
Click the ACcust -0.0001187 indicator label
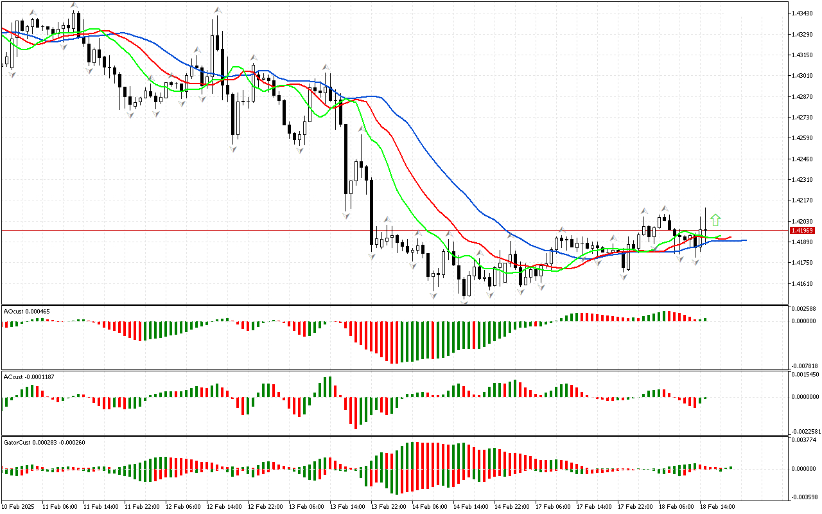[29, 377]
